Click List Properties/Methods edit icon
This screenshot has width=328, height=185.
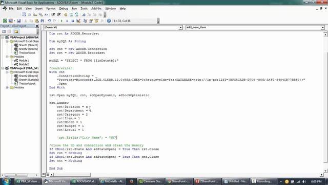(x=24, y=14)
